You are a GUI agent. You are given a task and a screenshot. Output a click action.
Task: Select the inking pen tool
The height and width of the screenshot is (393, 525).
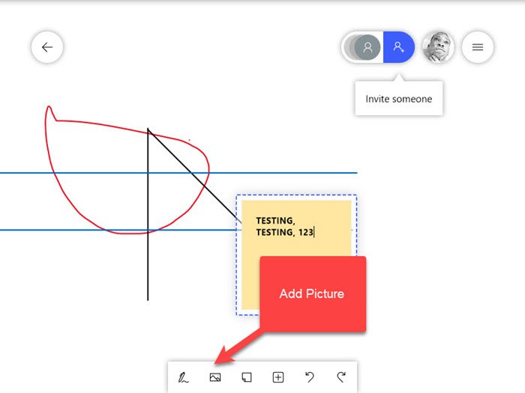pyautogui.click(x=183, y=377)
